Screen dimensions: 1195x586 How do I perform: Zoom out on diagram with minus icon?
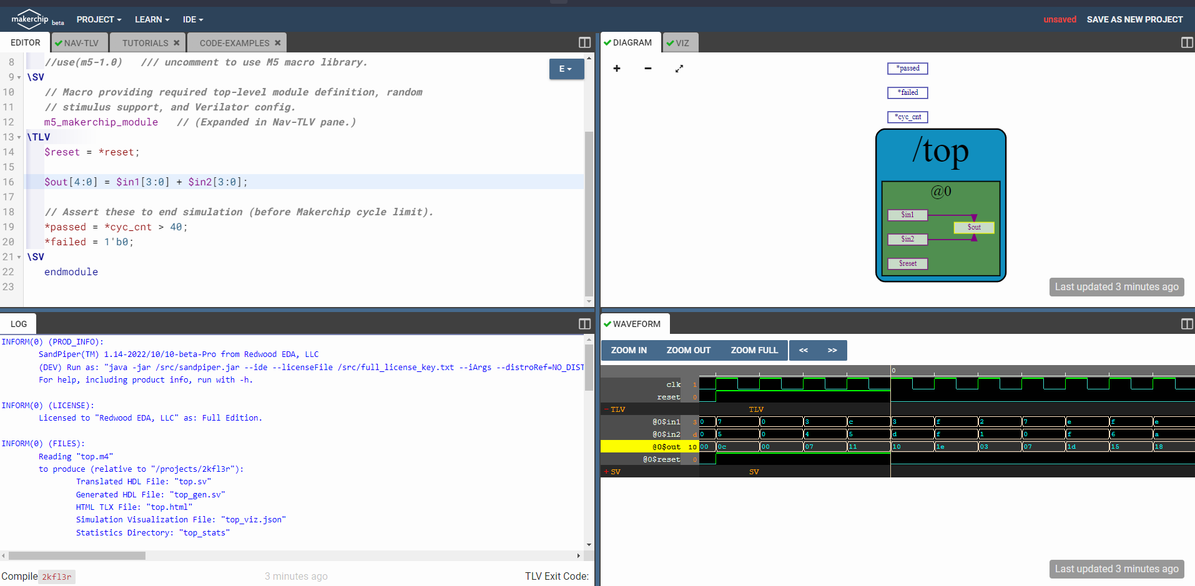pos(648,68)
